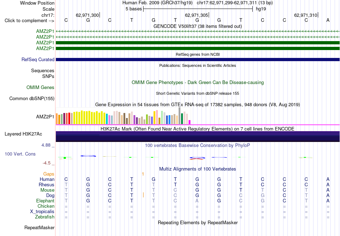Image resolution: width=340 pixels, height=236 pixels.
Task: Click the Dog species label
Action: pos(50,196)
